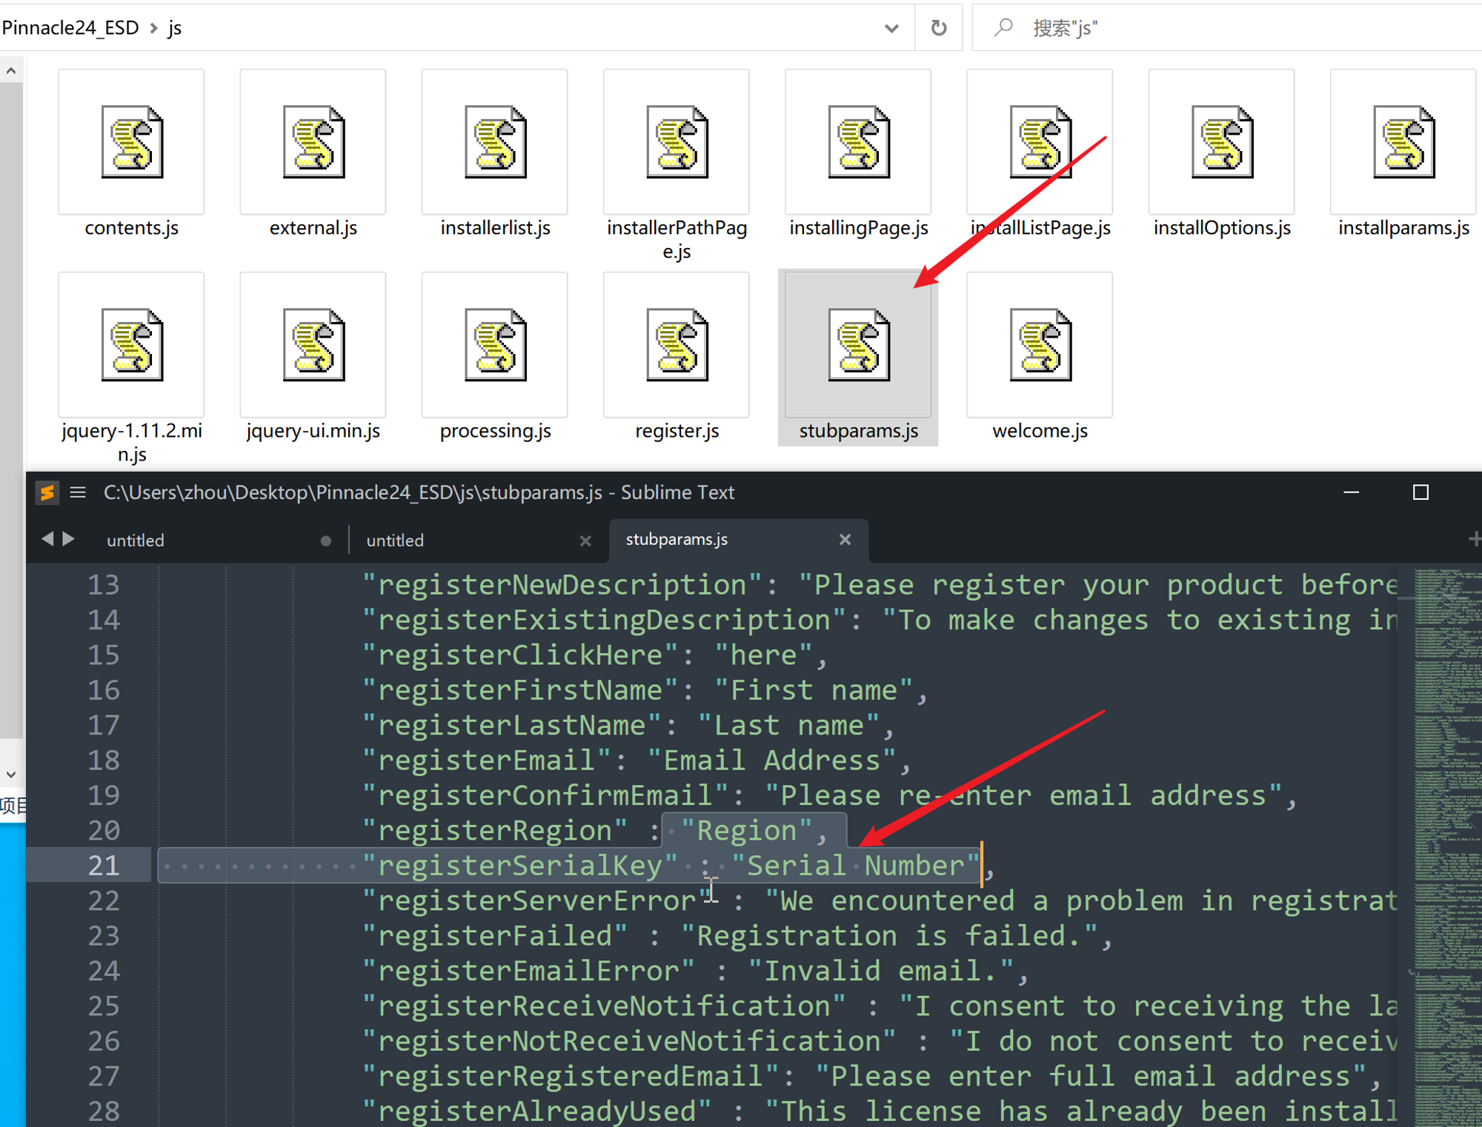Viewport: 1482px width, 1127px height.
Task: Click the "registerNotReceiveNotification" key text
Action: [629, 1041]
